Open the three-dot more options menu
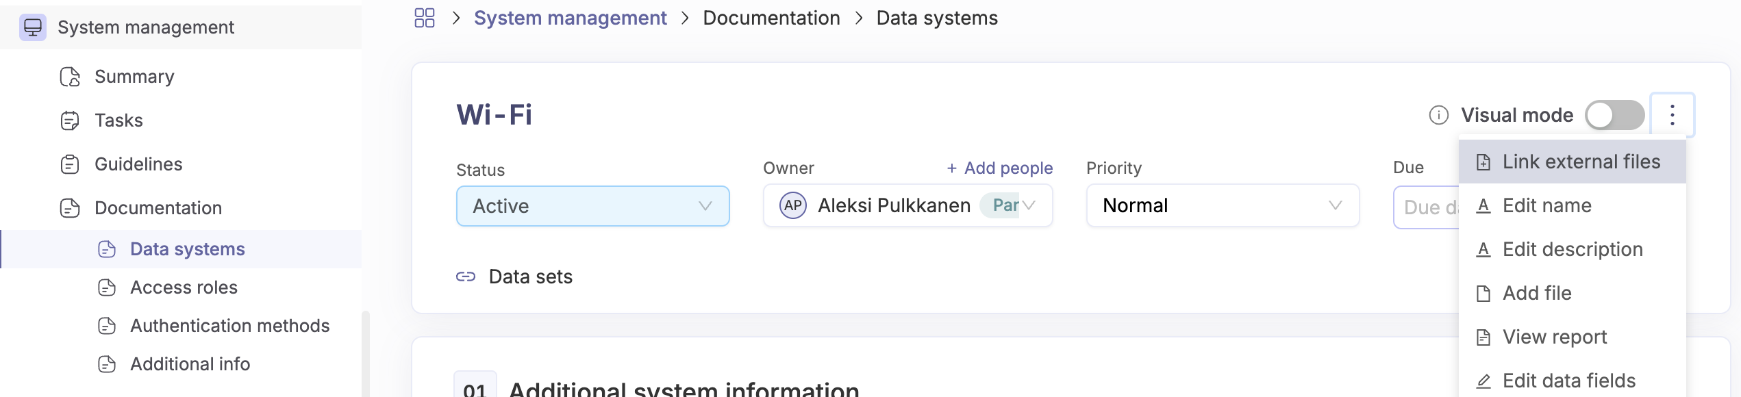The width and height of the screenshot is (1741, 397). pos(1673,115)
